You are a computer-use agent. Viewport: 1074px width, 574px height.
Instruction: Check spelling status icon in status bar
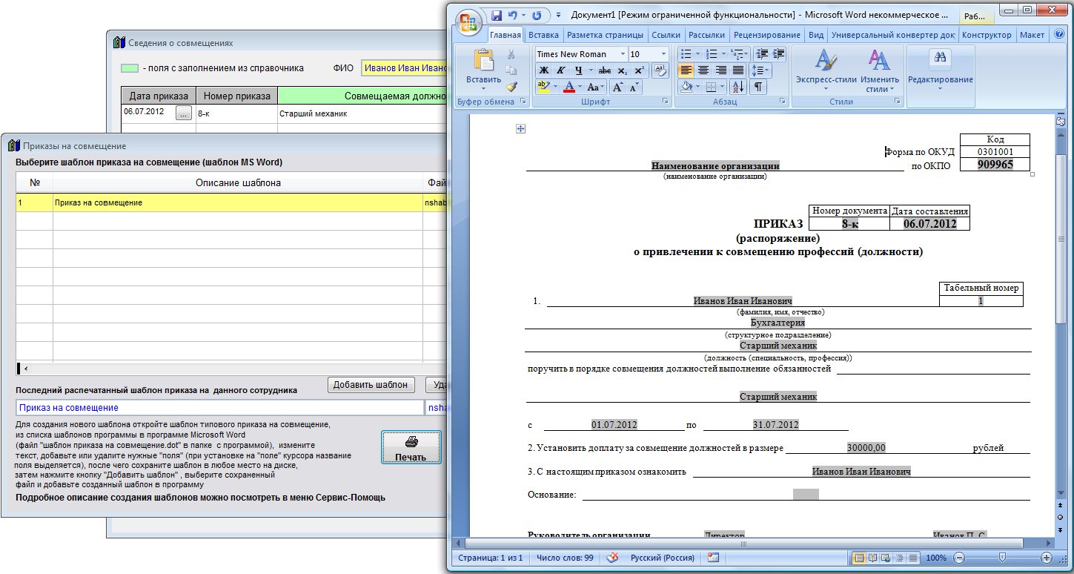click(x=613, y=558)
